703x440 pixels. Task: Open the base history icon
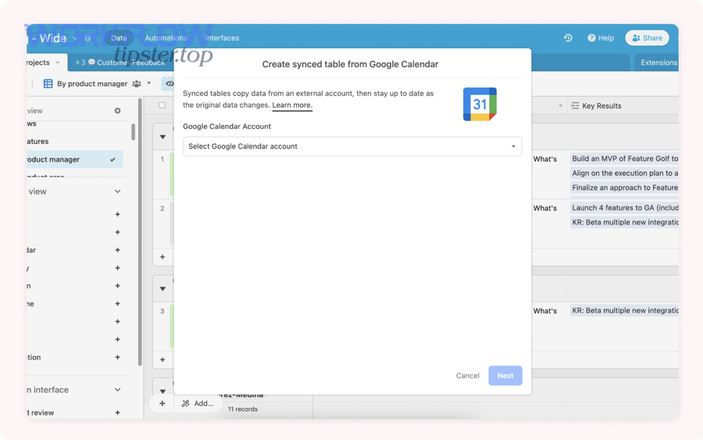click(568, 38)
